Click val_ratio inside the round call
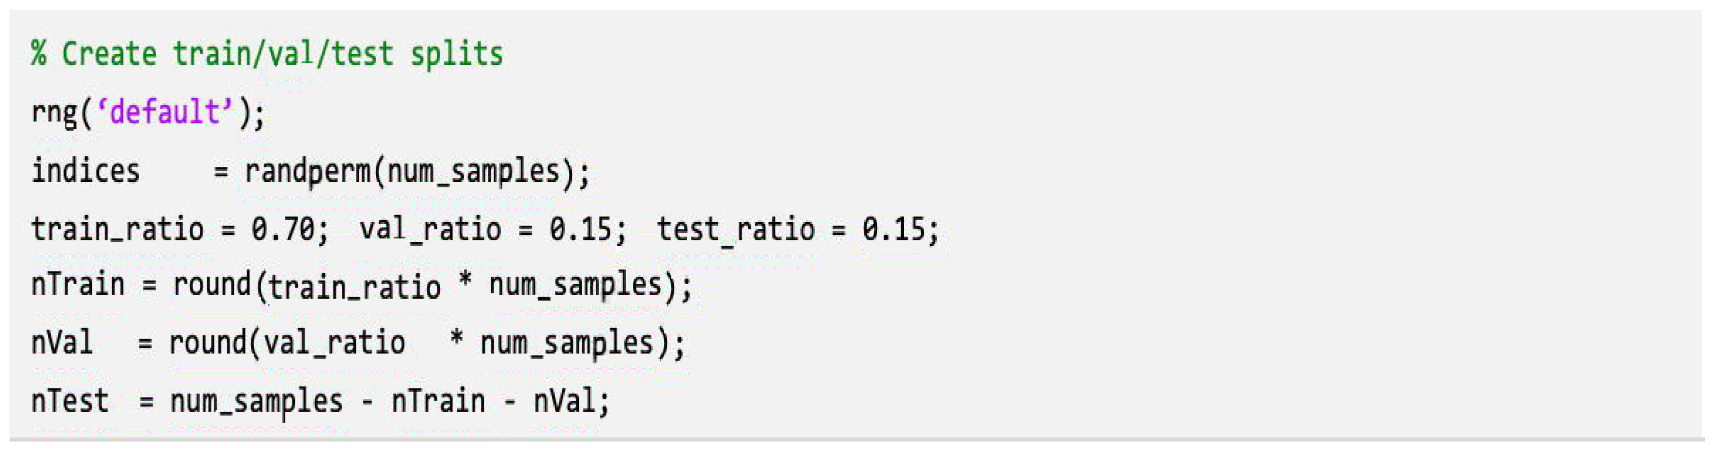 (334, 343)
